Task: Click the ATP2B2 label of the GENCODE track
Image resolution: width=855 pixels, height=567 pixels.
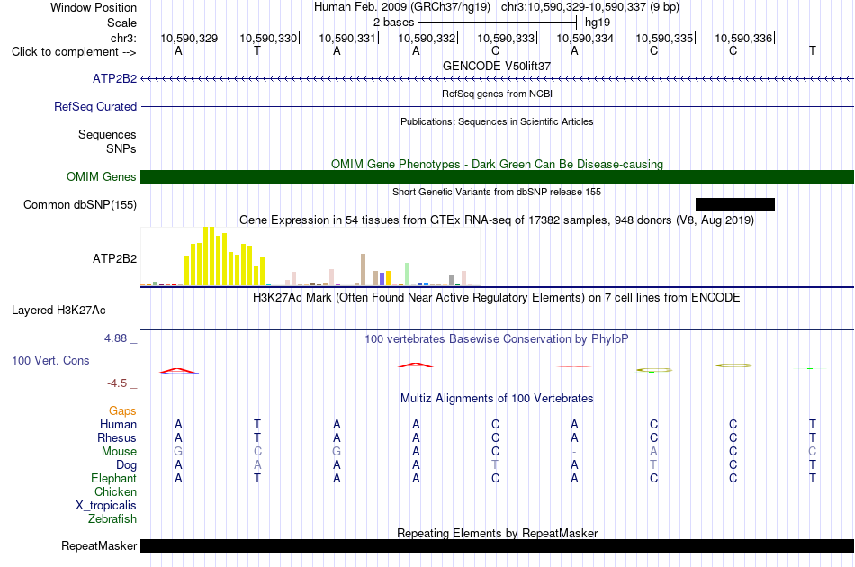Action: click(x=114, y=79)
